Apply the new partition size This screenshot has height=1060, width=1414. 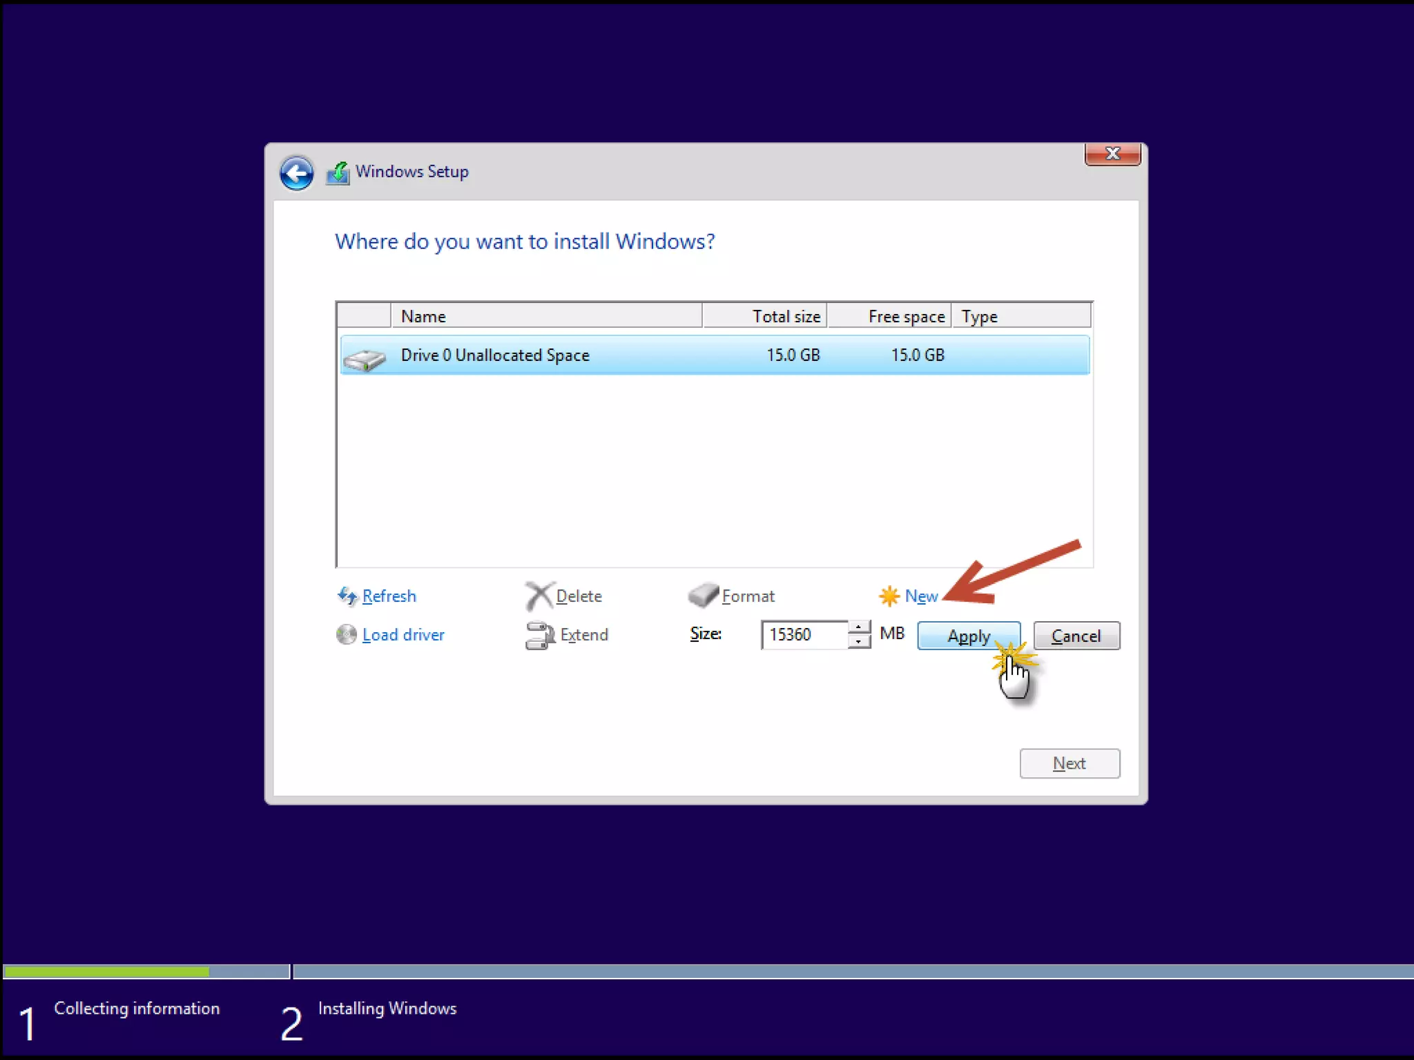(969, 636)
